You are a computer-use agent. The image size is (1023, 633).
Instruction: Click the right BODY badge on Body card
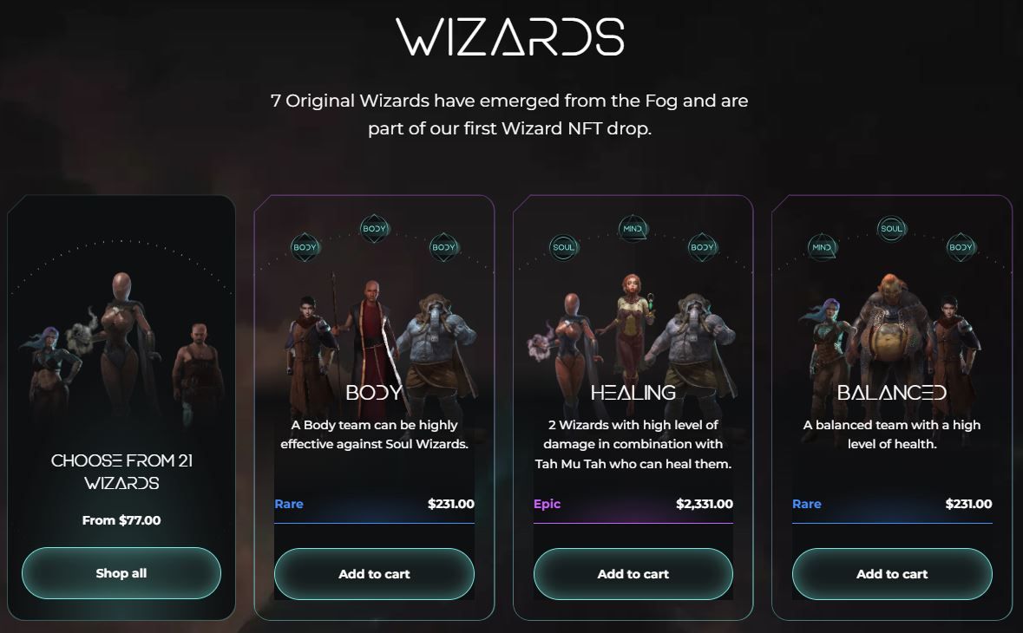pyautogui.click(x=443, y=247)
